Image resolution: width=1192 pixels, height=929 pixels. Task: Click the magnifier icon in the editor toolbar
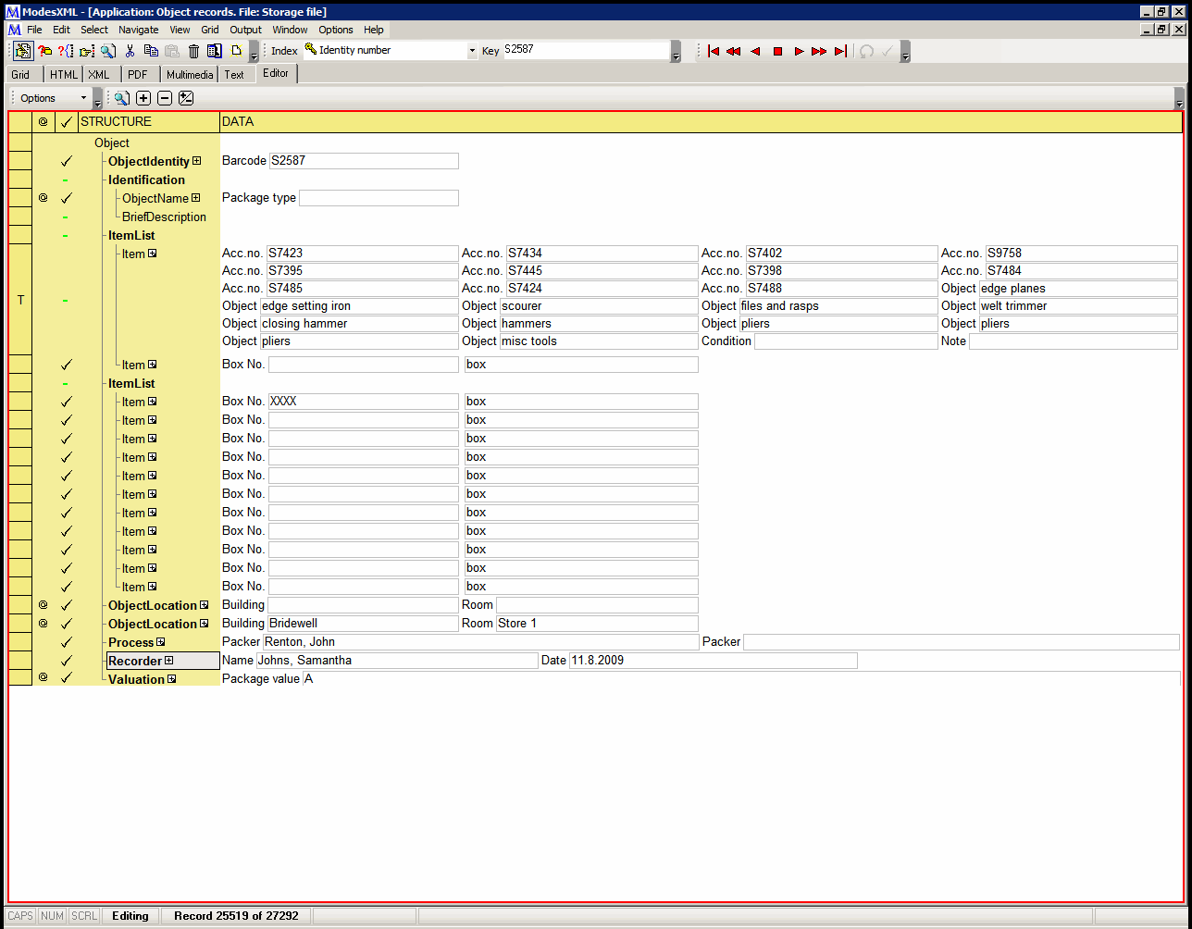pyautogui.click(x=121, y=98)
